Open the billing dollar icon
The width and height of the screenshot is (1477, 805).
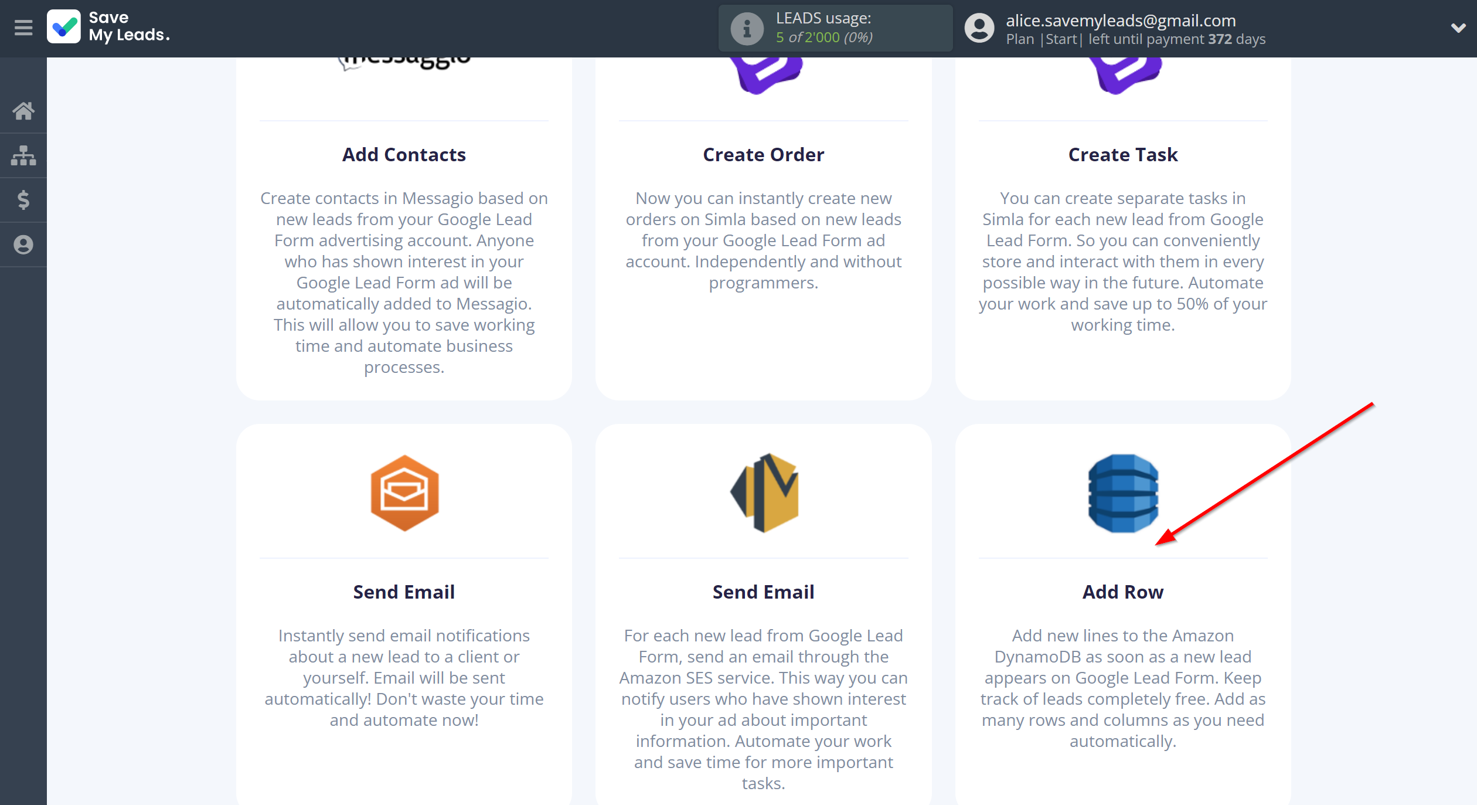coord(23,200)
